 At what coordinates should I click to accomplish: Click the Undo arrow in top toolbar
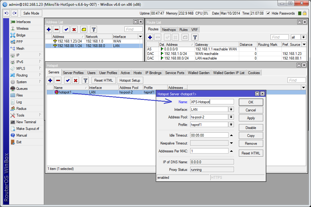point(7,13)
